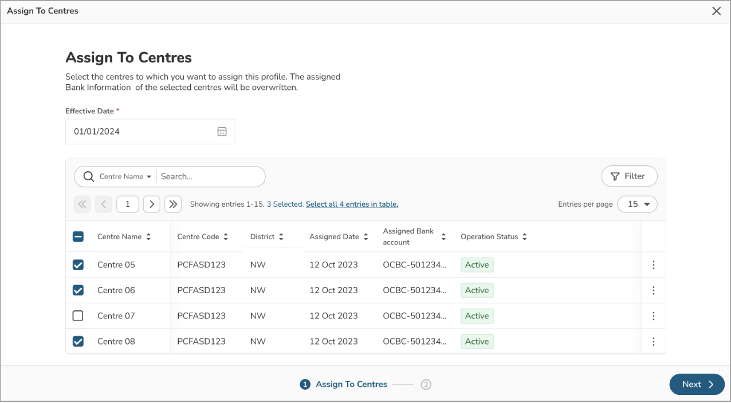The height and width of the screenshot is (403, 731).
Task: Open the calendar date picker icon
Action: pos(222,132)
